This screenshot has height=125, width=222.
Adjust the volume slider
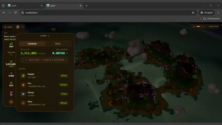(201, 26)
